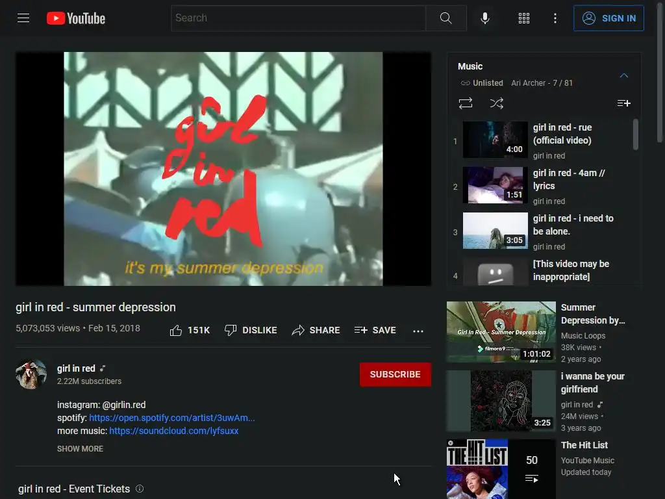Click the playlist panel scrollbar
Viewport: 665px width, 499px height.
(x=635, y=134)
